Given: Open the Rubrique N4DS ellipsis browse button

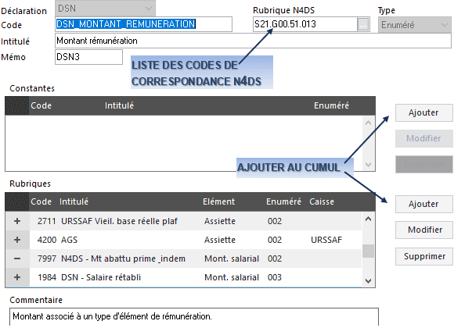Looking at the screenshot, I should click(x=363, y=24).
